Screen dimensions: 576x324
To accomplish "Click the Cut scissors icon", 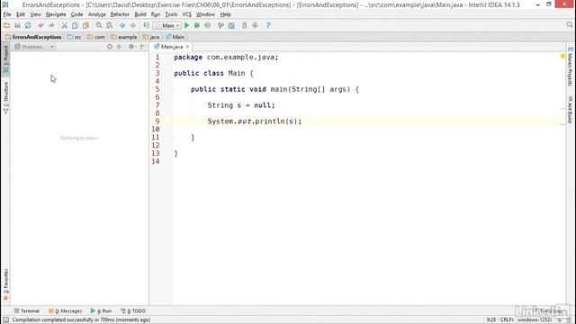I will (x=64, y=25).
